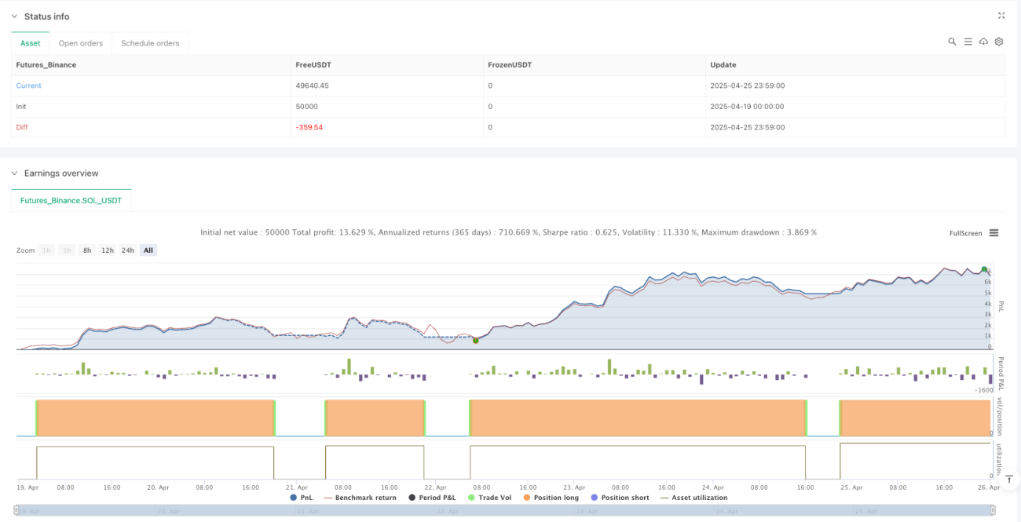The width and height of the screenshot is (1021, 522).
Task: Toggle the Benchmark return legend series
Action: pos(360,498)
